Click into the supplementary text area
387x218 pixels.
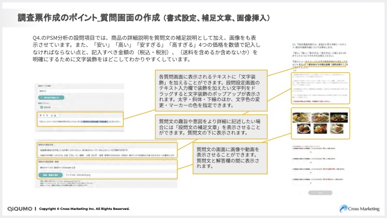(107, 152)
